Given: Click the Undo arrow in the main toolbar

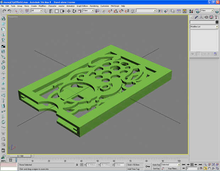Looking at the screenshot, I should click(4, 11).
